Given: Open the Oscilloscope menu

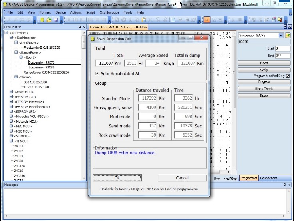Looking at the screenshot, I should point(109,12).
